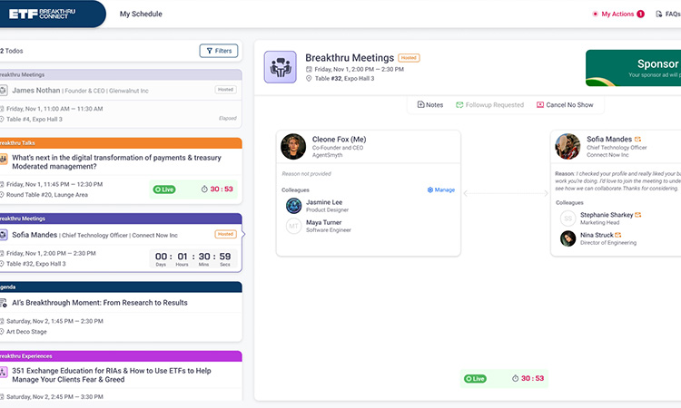Screen dimensions: 681x408
Task: Click the Sponsor ad banner
Action: click(x=633, y=68)
